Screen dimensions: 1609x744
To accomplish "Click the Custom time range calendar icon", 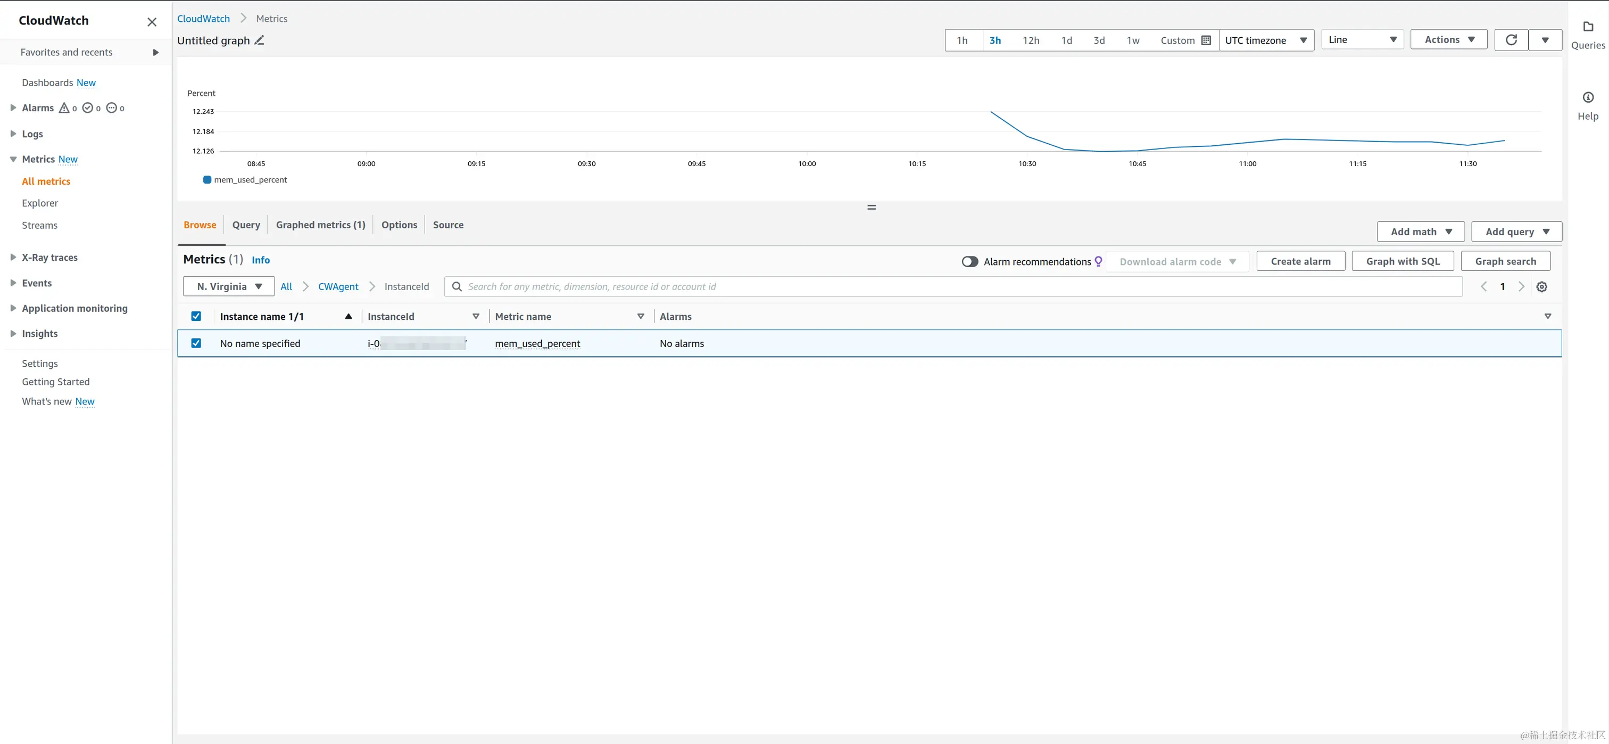I will click(x=1206, y=40).
